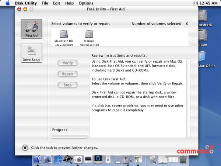The width and height of the screenshot is (221, 166).
Task: Click the "Review instructions and results:" label
Action: (x=119, y=55)
